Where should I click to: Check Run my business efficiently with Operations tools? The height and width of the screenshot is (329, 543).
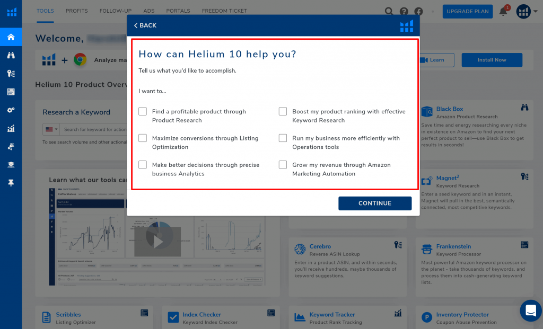click(x=283, y=138)
